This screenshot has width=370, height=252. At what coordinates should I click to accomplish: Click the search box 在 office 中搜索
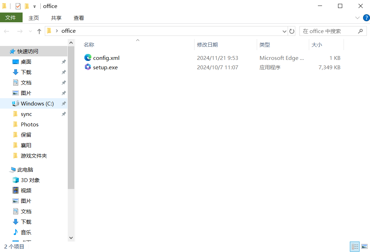[x=333, y=31]
